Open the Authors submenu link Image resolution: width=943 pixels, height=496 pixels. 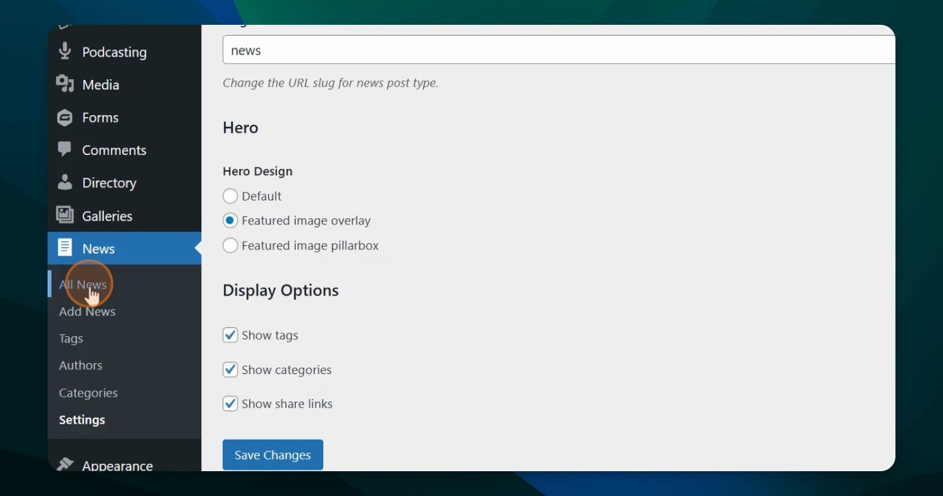pos(81,365)
